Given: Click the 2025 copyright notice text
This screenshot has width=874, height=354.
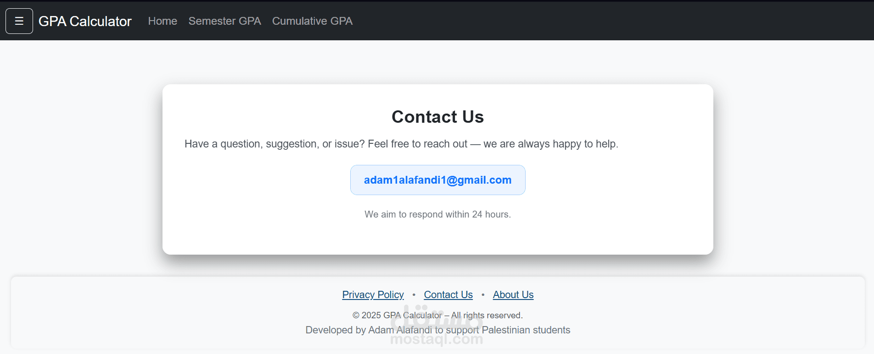Looking at the screenshot, I should (437, 316).
